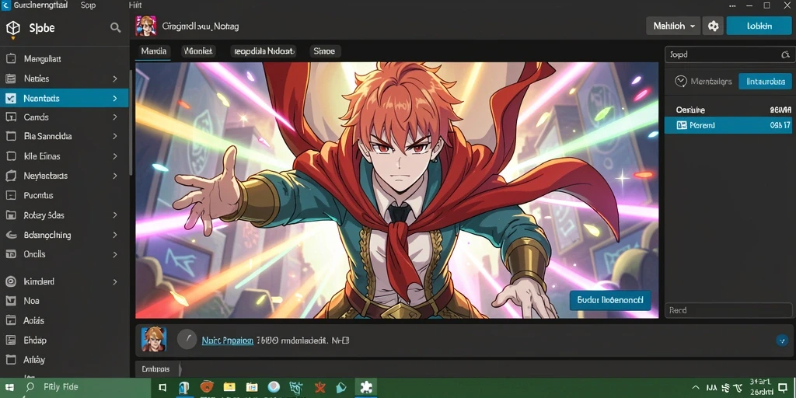Click the Camds sidebar icon
796x398 pixels.
pos(11,117)
